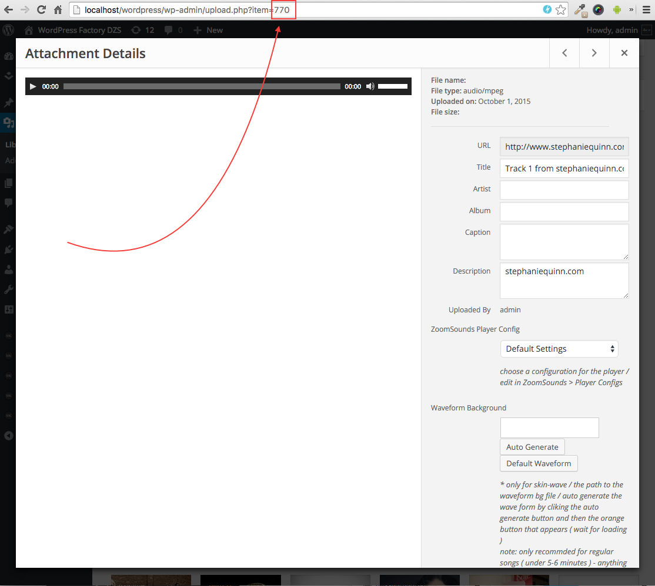Open the New menu in admin bar

(x=208, y=30)
